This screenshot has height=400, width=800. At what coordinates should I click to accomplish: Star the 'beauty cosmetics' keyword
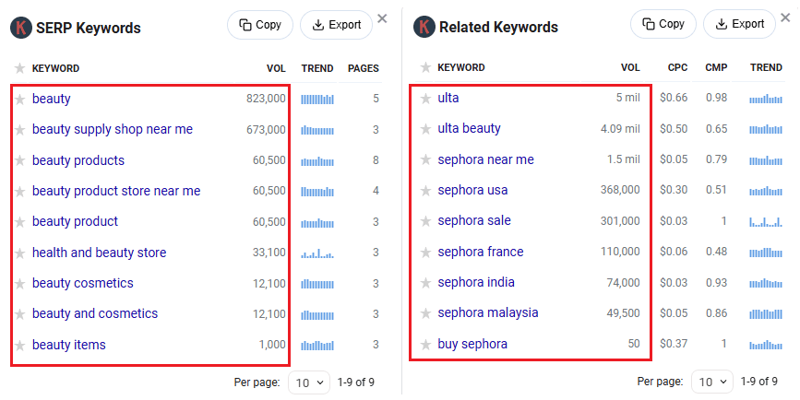[x=20, y=283]
